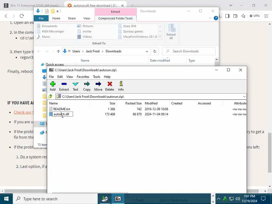Click the 7-Zip Move toolbar icon
This screenshot has height=204, width=272.
click(x=98, y=84)
